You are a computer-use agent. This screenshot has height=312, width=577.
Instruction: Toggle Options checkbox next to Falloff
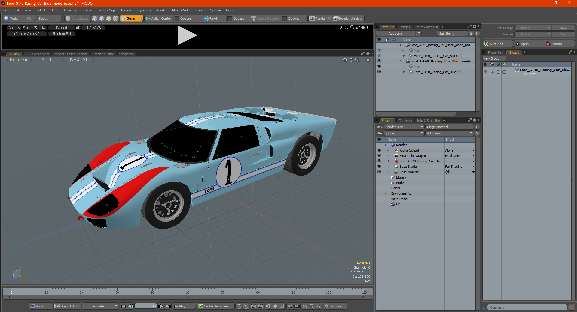coord(230,19)
